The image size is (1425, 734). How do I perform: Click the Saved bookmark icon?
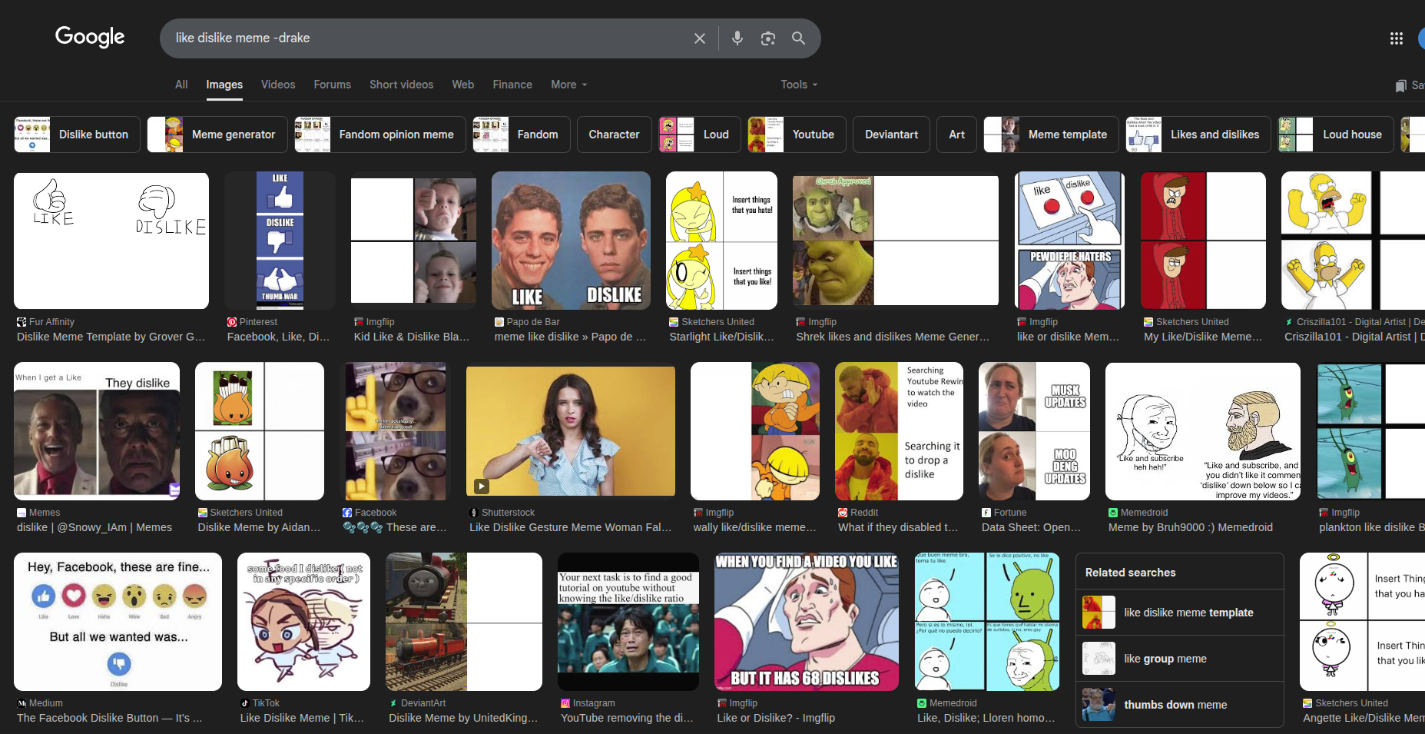click(1401, 85)
